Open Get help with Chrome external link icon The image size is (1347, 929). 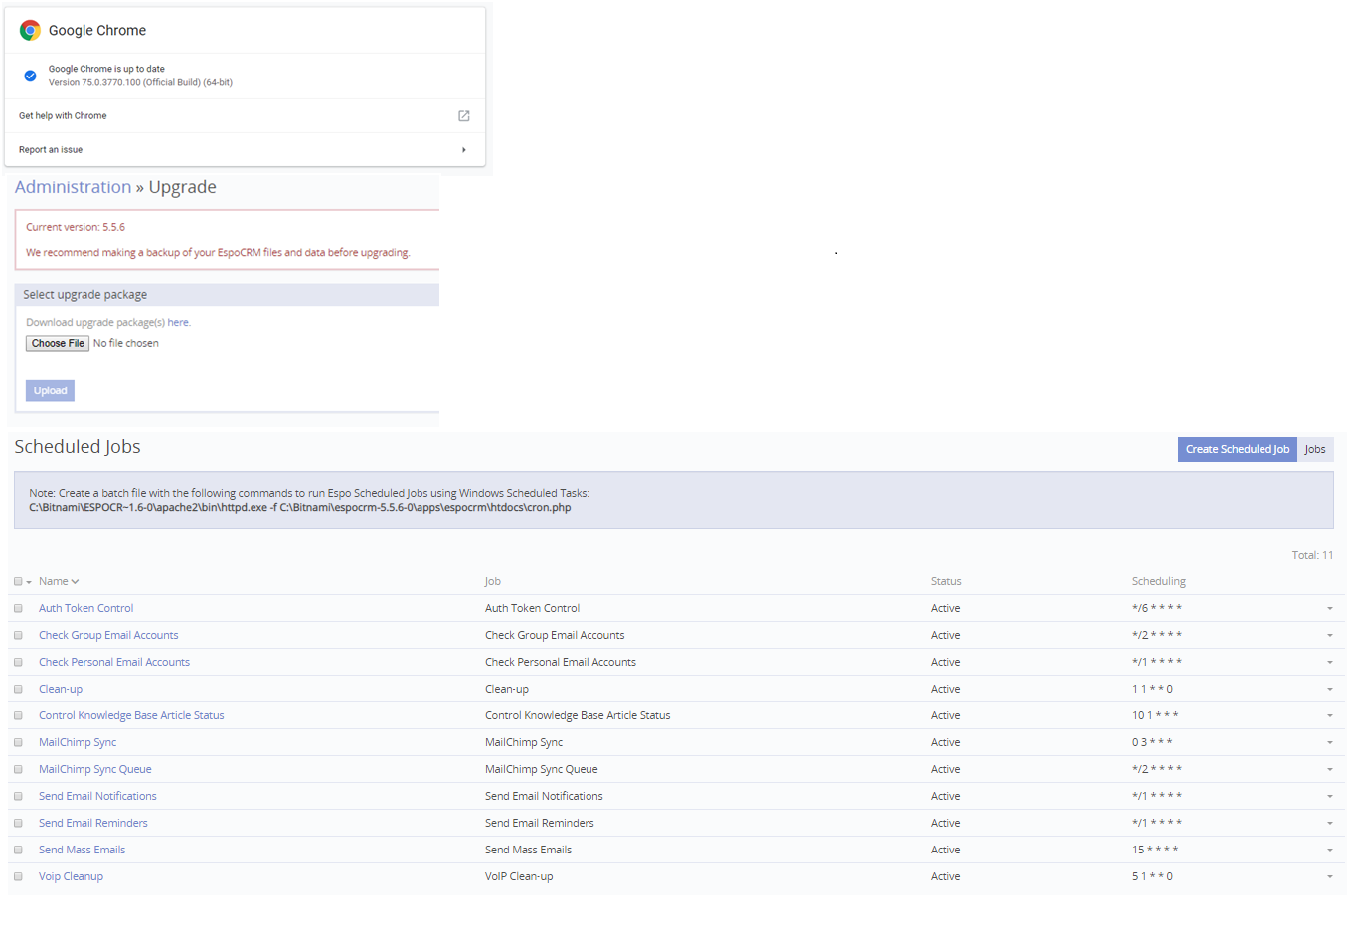pos(463,116)
